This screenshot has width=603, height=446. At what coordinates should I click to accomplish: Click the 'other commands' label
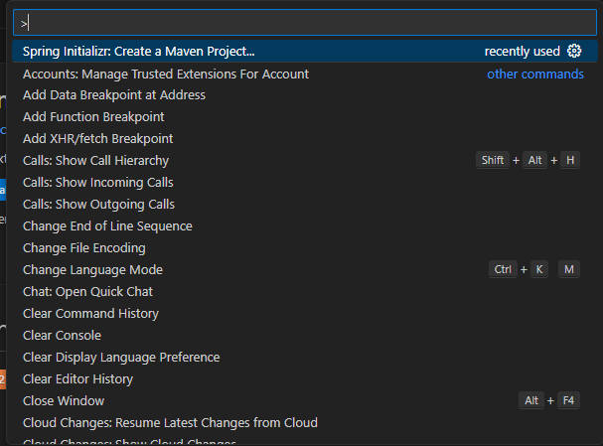pyautogui.click(x=535, y=74)
